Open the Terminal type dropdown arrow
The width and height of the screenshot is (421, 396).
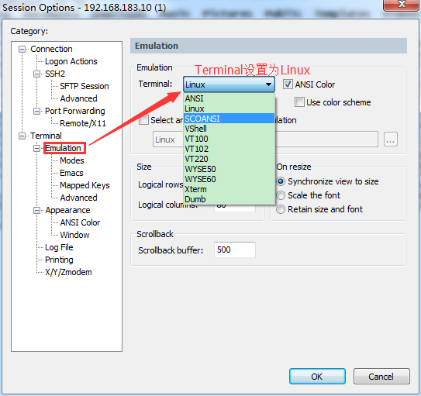[268, 84]
